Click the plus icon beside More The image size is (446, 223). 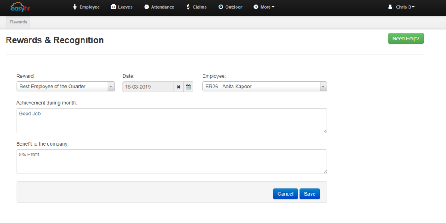pyautogui.click(x=256, y=7)
